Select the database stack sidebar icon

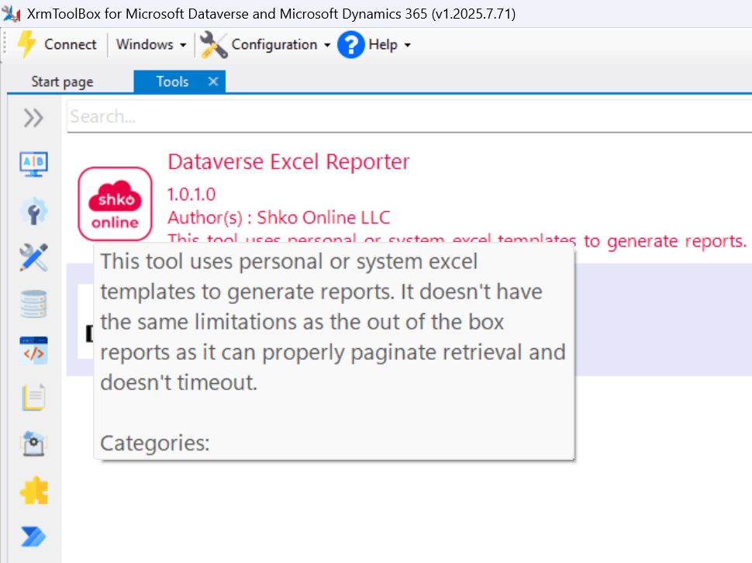tap(33, 304)
